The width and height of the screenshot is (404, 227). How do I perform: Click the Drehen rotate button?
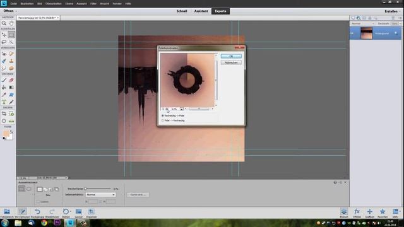66,213
